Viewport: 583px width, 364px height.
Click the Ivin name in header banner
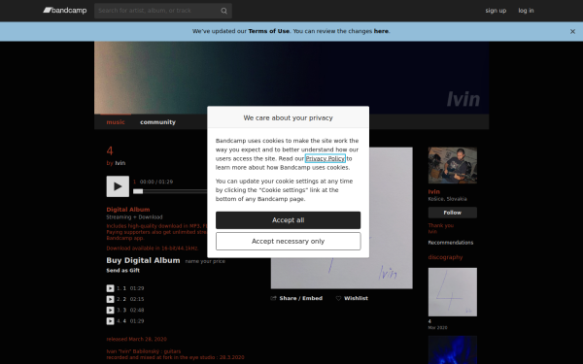click(x=463, y=99)
